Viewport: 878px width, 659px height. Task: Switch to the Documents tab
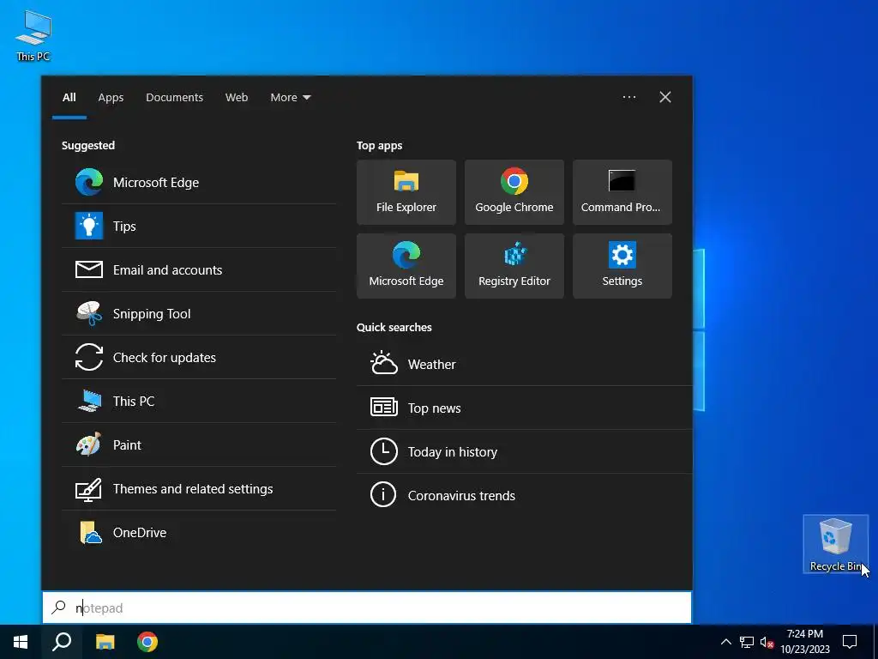[x=174, y=98]
